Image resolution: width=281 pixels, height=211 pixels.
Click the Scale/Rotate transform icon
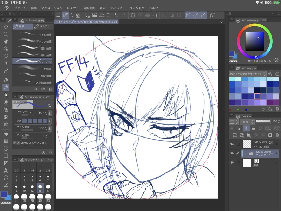pyautogui.click(x=155, y=15)
